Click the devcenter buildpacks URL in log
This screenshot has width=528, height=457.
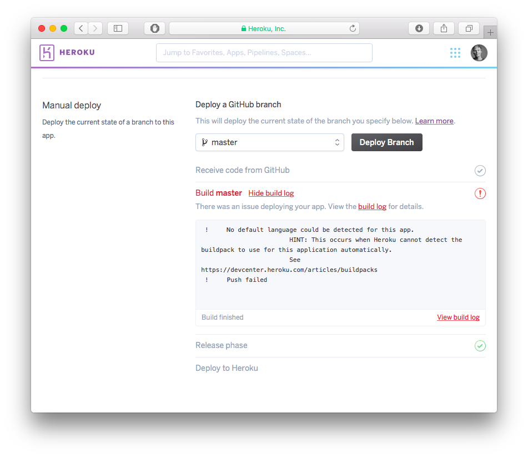[289, 270]
